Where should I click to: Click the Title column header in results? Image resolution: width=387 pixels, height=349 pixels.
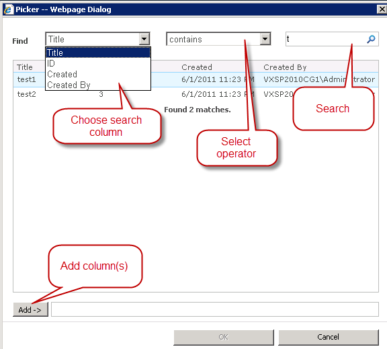[x=25, y=67]
